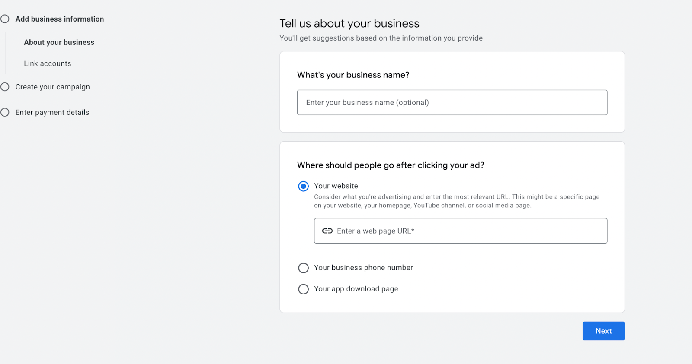Viewport: 692px width, 364px height.
Task: Open the About your business section
Action: tap(59, 42)
